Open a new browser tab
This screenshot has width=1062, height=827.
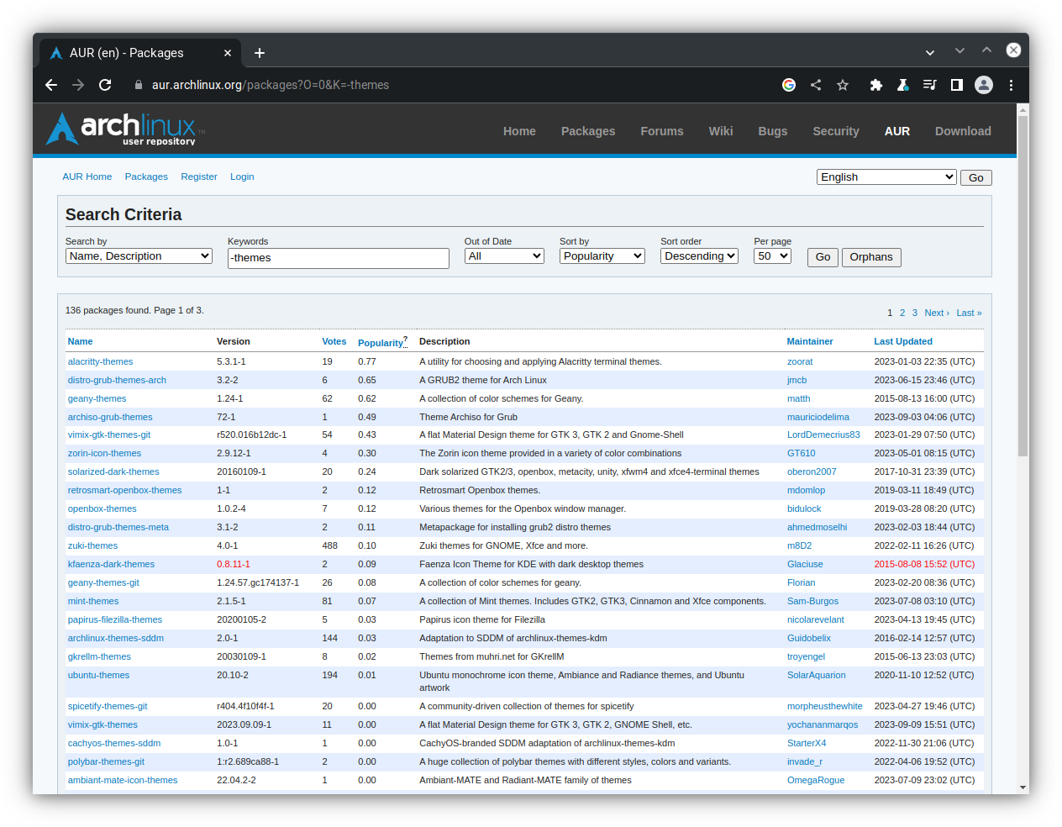tap(260, 53)
